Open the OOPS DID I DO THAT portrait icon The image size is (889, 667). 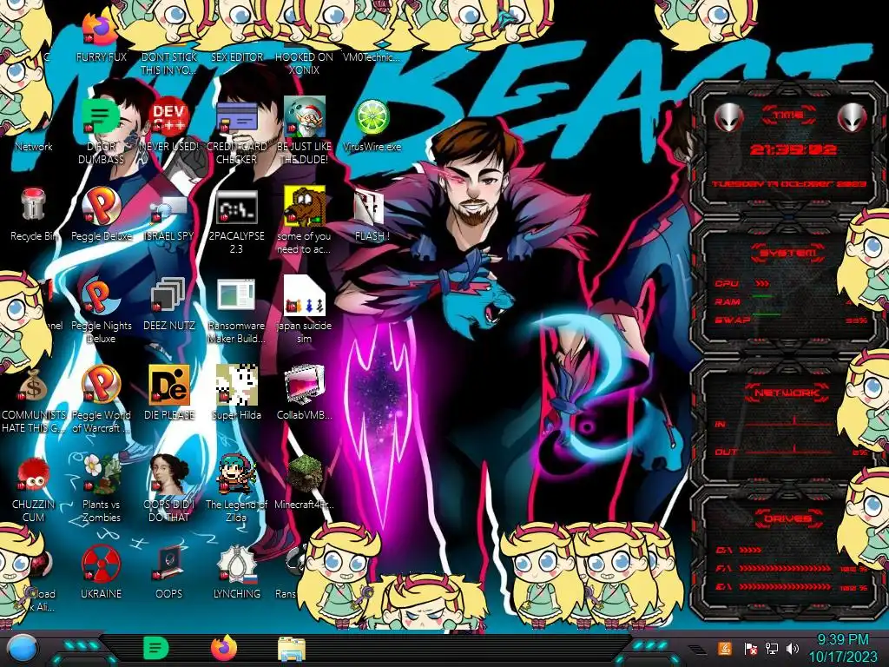coord(168,474)
